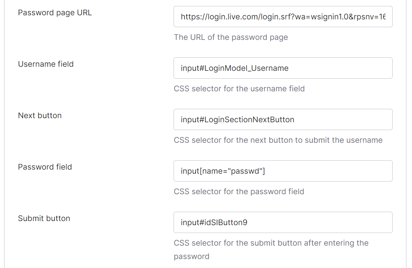
Task: Place cursor on 'input#idSIButton9' value
Action: click(214, 223)
